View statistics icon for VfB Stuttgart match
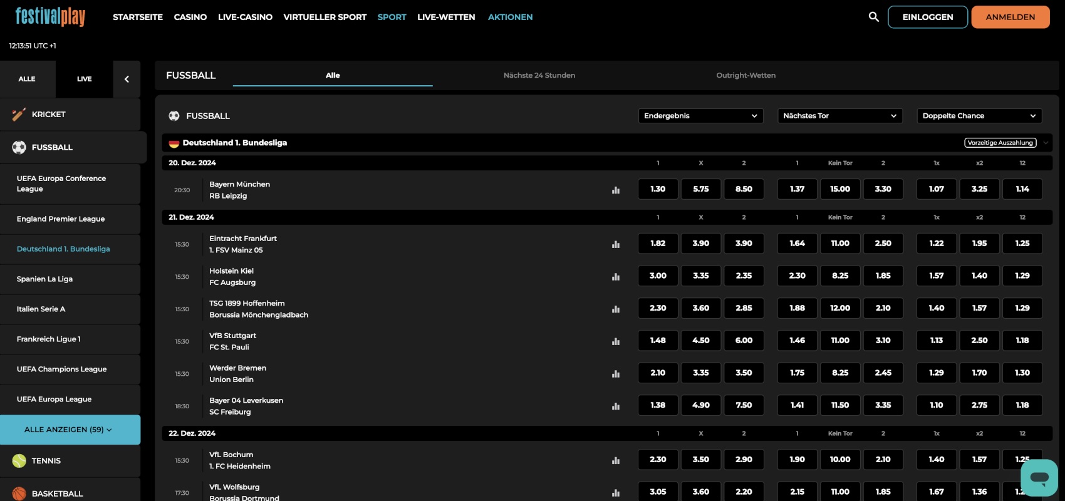Viewport: 1065px width, 501px height. pos(616,341)
